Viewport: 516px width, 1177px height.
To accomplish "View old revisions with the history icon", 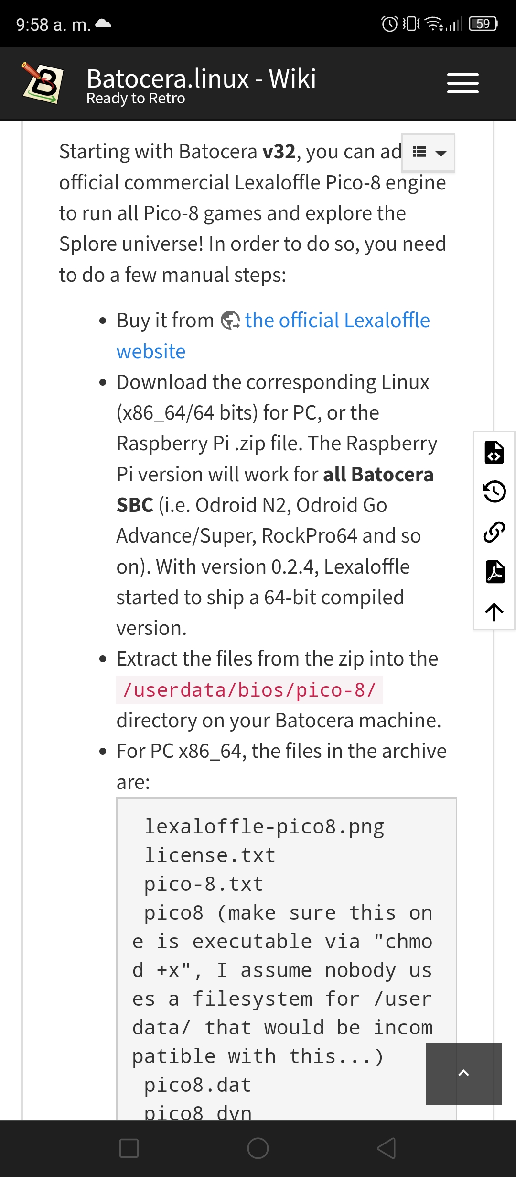I will [x=494, y=491].
